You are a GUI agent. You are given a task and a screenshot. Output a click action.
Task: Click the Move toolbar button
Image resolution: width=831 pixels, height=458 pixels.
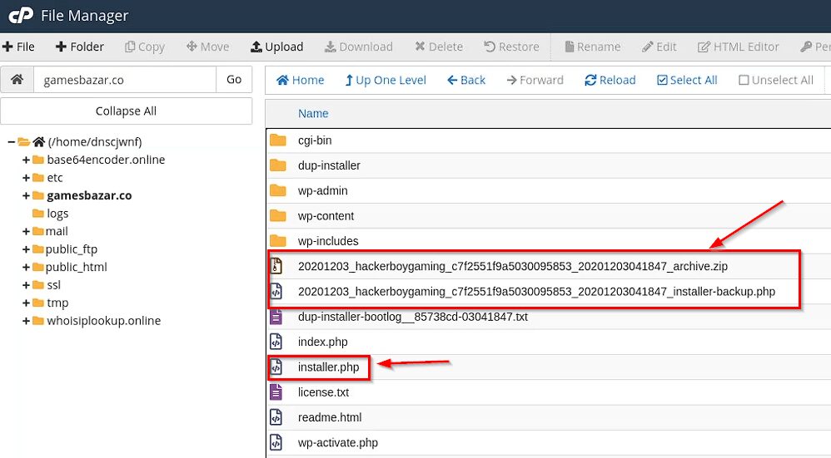click(208, 47)
